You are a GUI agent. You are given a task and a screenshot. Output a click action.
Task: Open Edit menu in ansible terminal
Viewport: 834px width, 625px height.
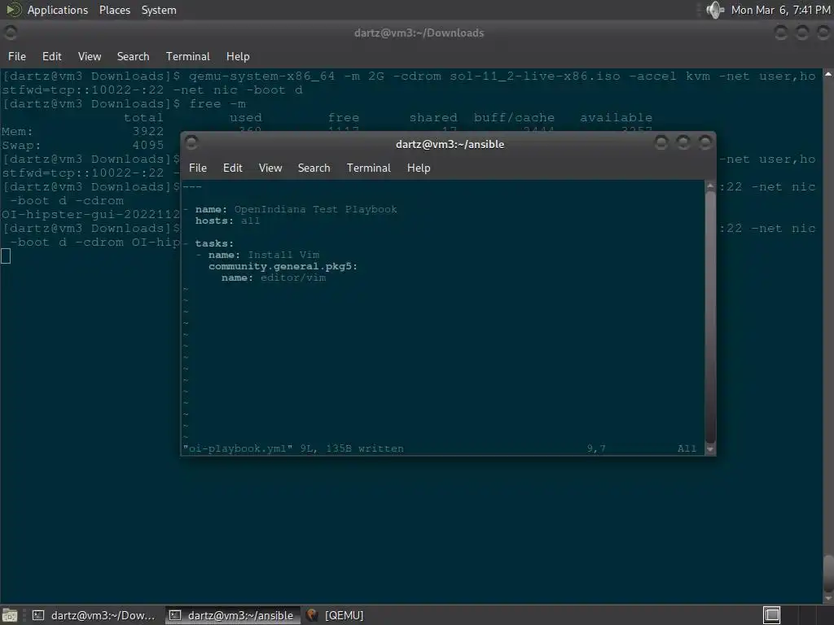tap(232, 168)
